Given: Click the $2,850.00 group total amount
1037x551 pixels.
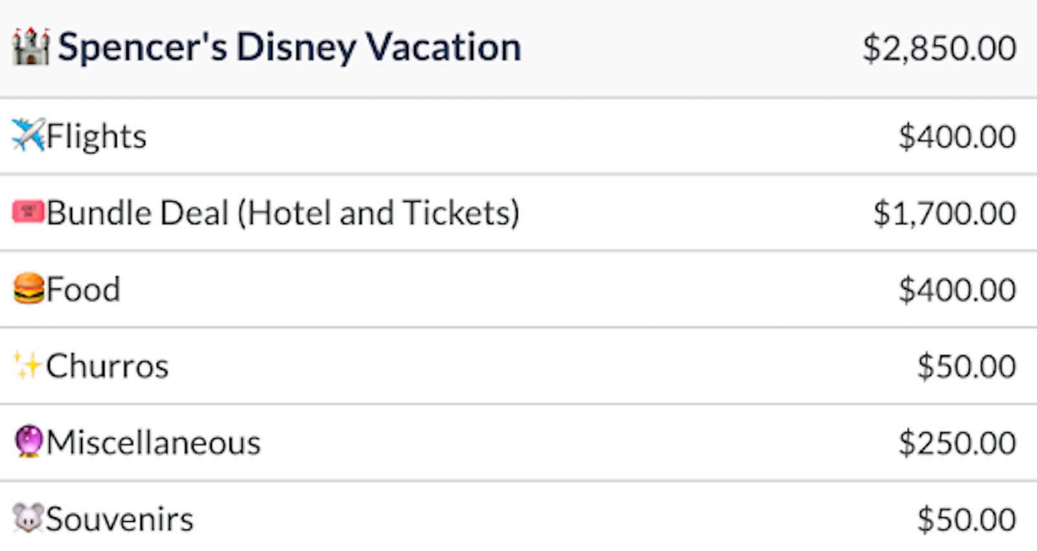Looking at the screenshot, I should tap(939, 49).
